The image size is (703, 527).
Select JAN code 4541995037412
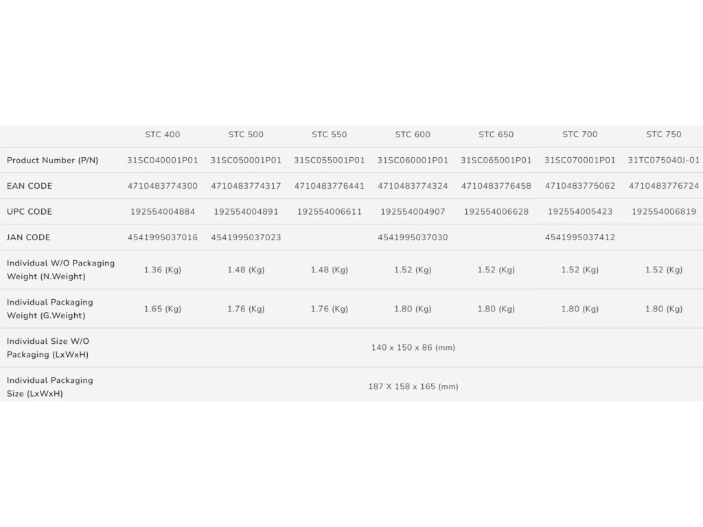point(580,237)
